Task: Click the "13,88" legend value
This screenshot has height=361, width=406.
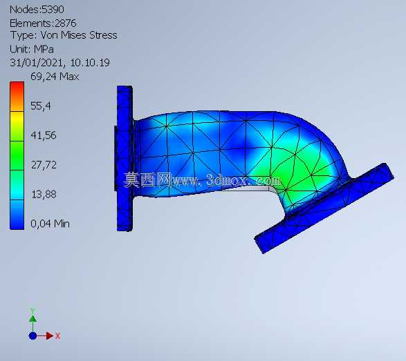Action: click(44, 194)
